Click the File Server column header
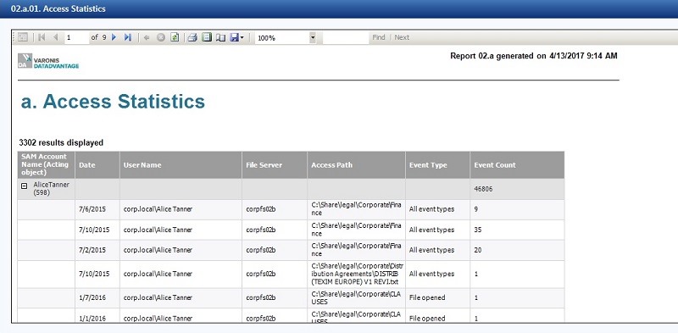Image resolution: width=678 pixels, height=333 pixels. (275, 164)
